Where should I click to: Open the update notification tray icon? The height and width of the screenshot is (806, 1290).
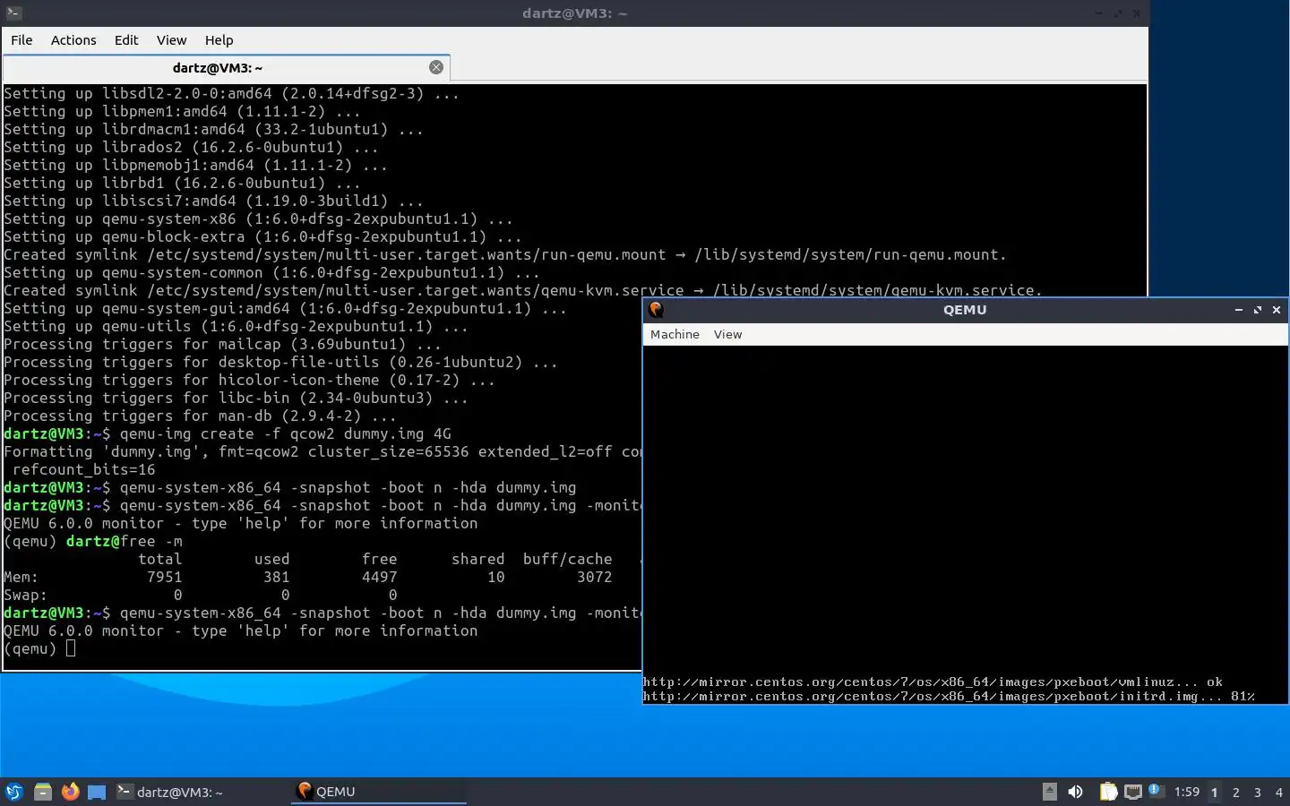(1156, 790)
